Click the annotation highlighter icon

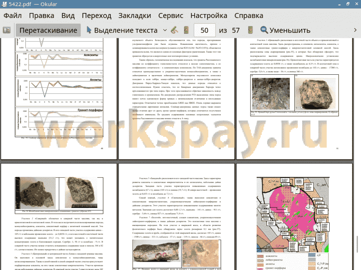coord(174,30)
